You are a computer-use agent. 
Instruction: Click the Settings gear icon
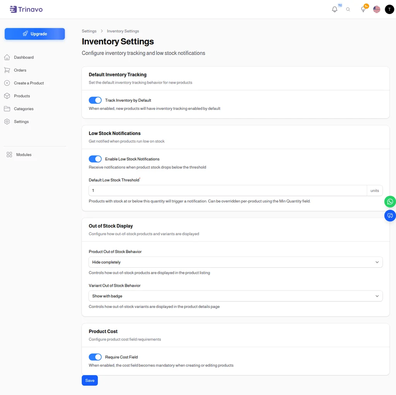7,122
